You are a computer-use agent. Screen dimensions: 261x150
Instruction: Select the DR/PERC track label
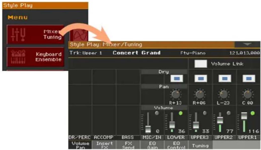pos(80,137)
